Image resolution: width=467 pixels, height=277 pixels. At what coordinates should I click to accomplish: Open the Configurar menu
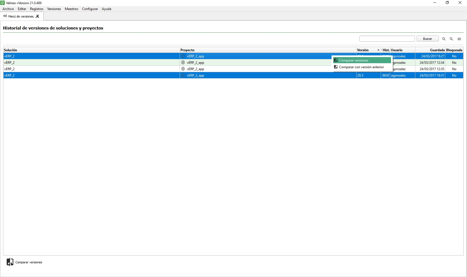[x=90, y=9]
